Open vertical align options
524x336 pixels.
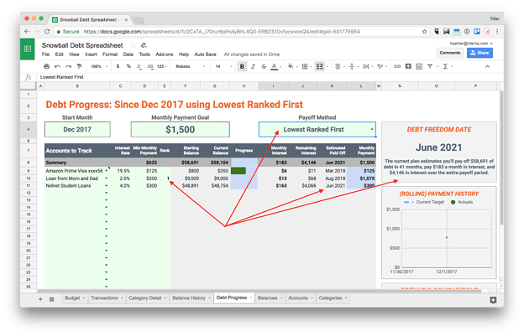pos(352,66)
